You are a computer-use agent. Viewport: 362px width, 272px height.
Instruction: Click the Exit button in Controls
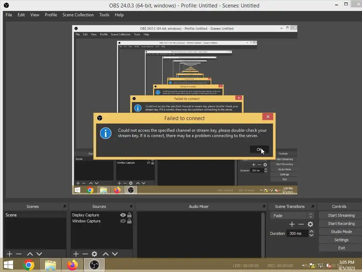[x=341, y=248]
